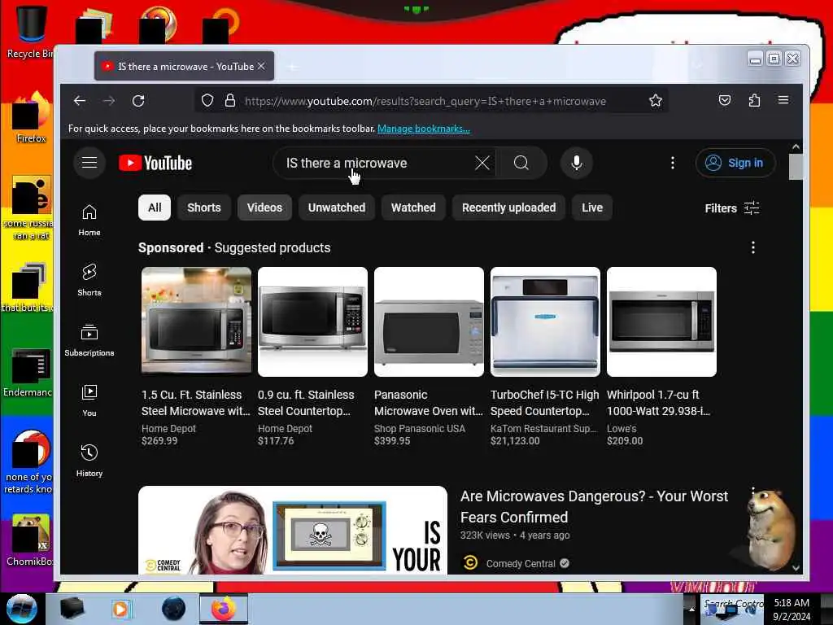Open YouTube settings three-dot menu
The width and height of the screenshot is (833, 625).
(673, 163)
